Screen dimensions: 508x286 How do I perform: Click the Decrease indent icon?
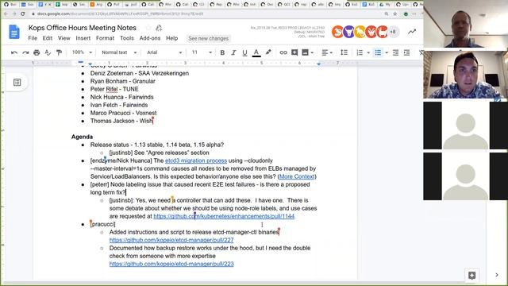pos(395,52)
